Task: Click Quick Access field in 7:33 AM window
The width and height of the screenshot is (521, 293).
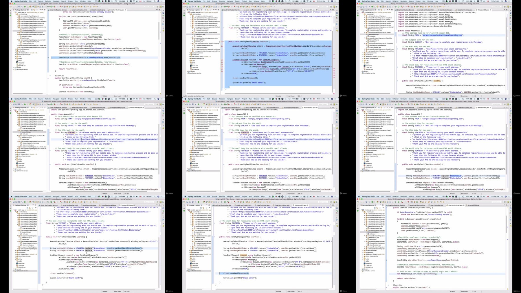Action: pos(149,6)
